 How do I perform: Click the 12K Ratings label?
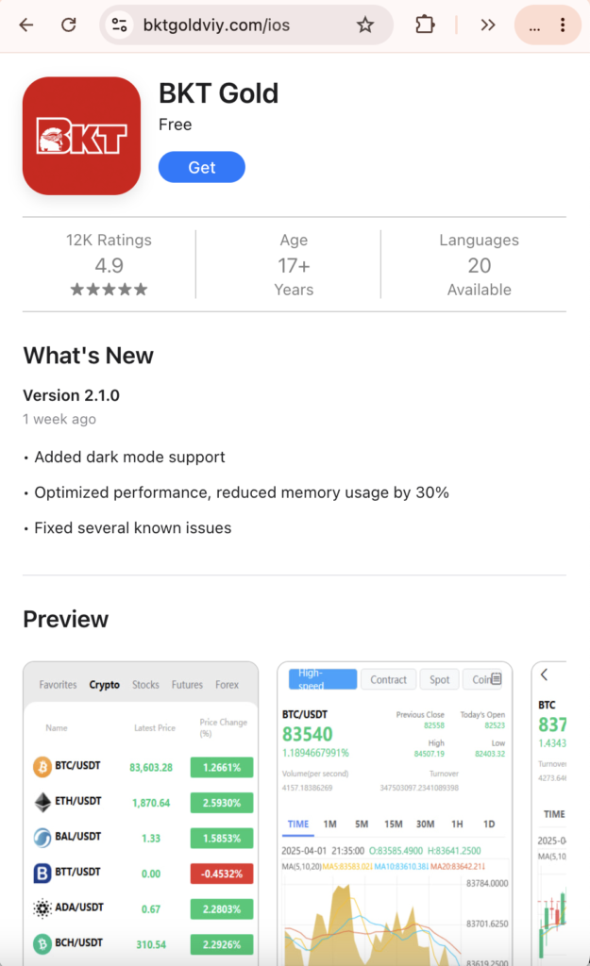(x=110, y=241)
